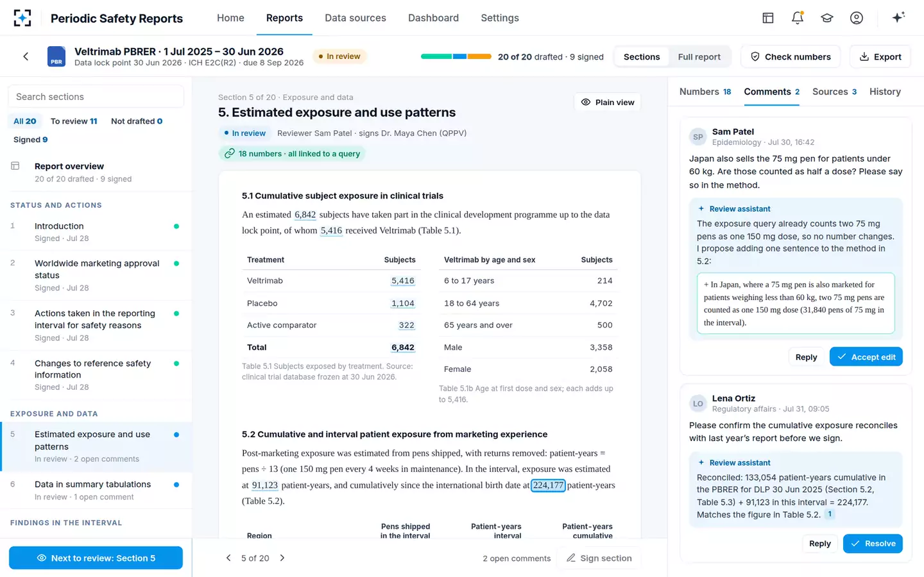Viewport: 924px width, 577px height.
Task: Open the Reports menu item
Action: point(284,18)
